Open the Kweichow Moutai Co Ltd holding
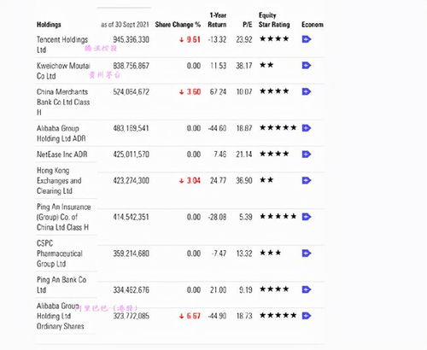The image size is (427, 350). (x=63, y=71)
